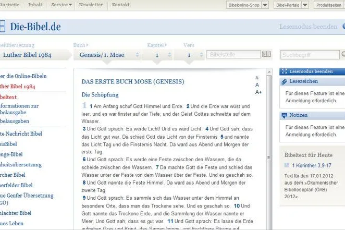Screen dimensions: 345x230
Task: Open the Newsletter menu item
Action: point(91,4)
